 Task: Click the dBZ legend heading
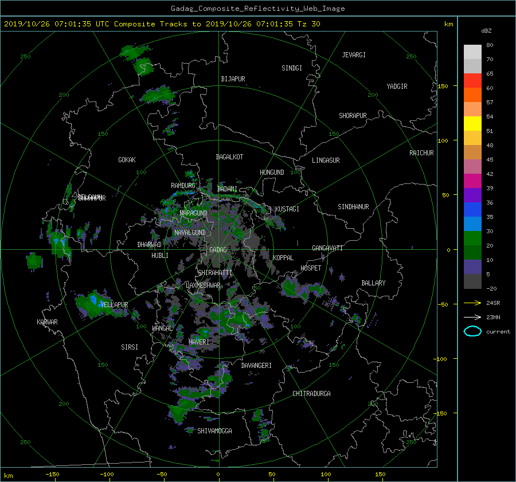(486, 31)
